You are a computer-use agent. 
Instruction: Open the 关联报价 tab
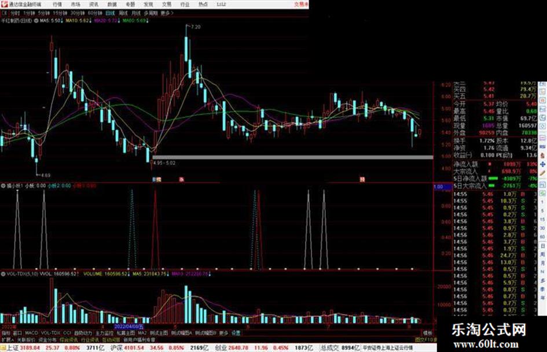(x=26, y=339)
